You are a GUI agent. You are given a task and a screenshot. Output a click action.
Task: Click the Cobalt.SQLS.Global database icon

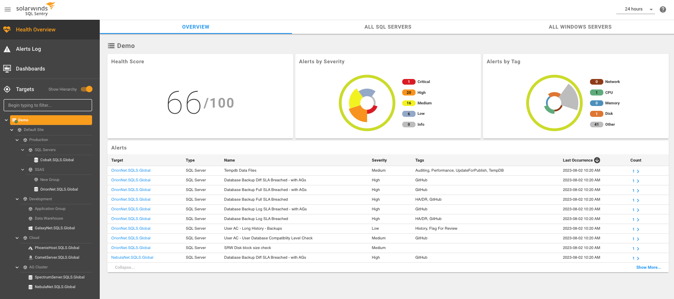click(36, 160)
